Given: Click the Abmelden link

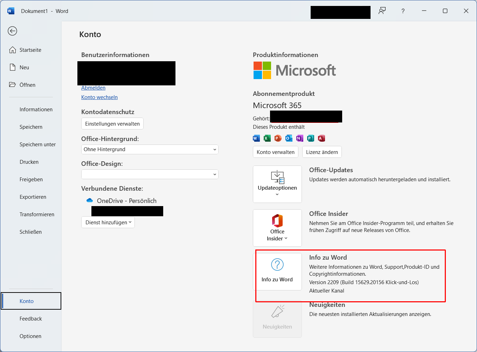Looking at the screenshot, I should coord(93,88).
